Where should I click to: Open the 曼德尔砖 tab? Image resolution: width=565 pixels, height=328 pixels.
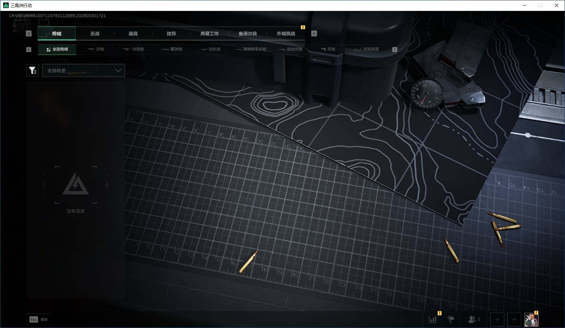point(248,33)
